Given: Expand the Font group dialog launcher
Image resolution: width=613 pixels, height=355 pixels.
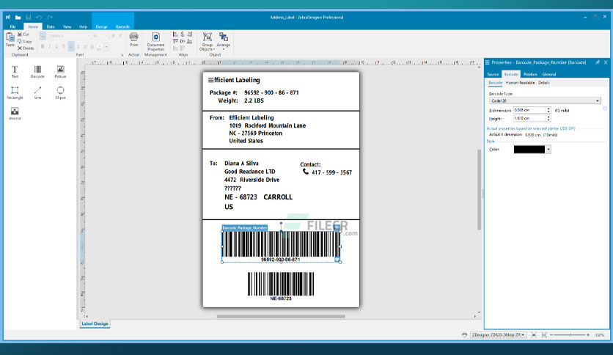Looking at the screenshot, I should click(122, 55).
